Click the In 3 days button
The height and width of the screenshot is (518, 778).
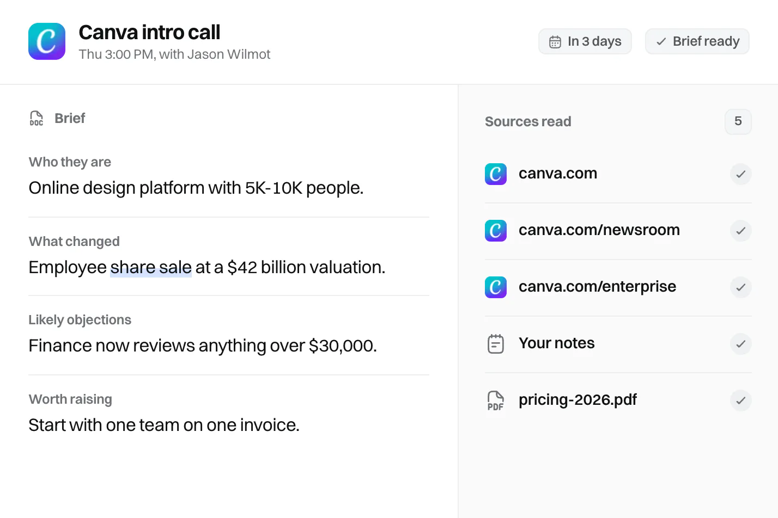[x=585, y=41]
